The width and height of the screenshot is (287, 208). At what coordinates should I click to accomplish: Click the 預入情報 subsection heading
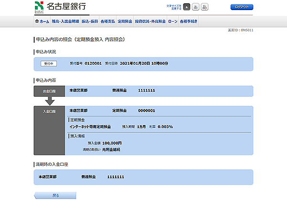(77, 136)
